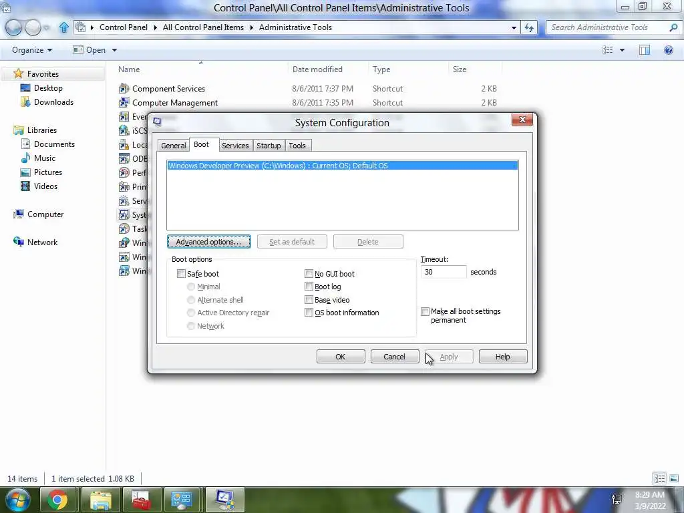Open the Pictures library
This screenshot has height=513, width=684.
pyautogui.click(x=48, y=172)
